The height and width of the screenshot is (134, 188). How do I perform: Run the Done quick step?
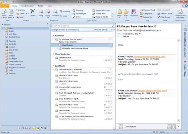click(77, 17)
